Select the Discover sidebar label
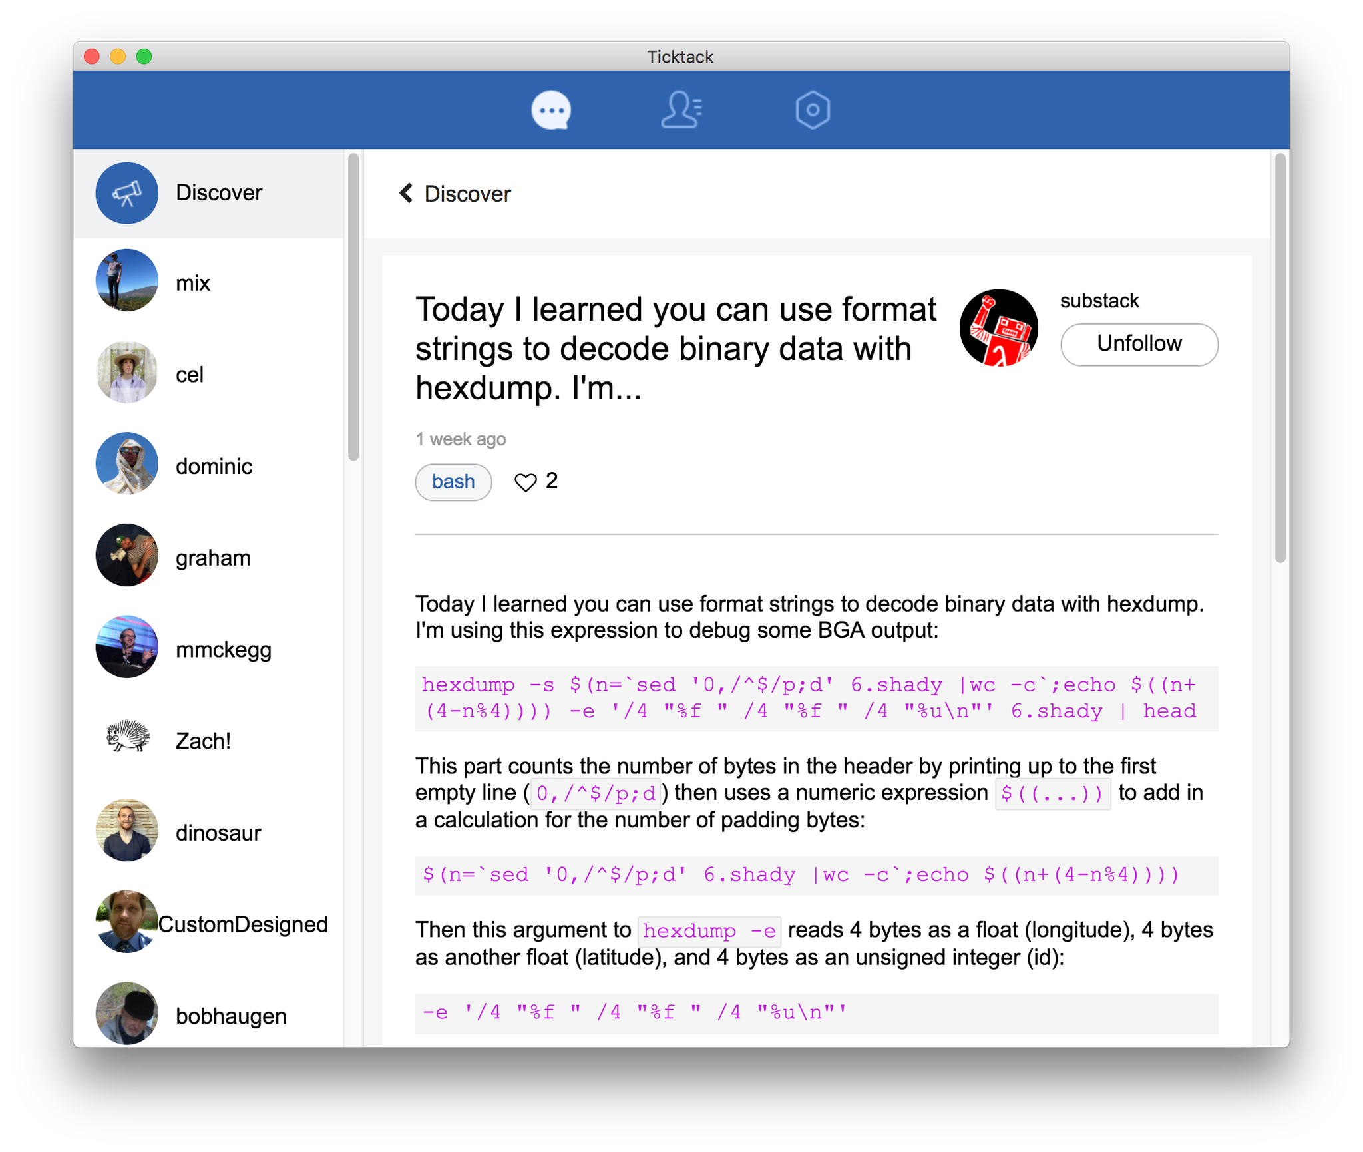Image resolution: width=1363 pixels, height=1152 pixels. pyautogui.click(x=219, y=193)
